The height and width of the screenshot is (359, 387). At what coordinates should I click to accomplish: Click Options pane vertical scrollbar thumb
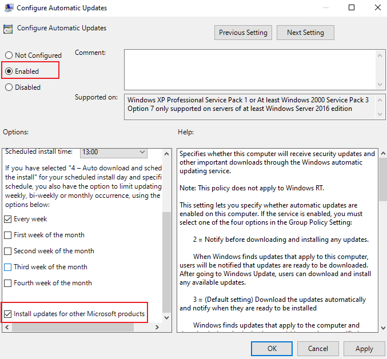(x=166, y=262)
